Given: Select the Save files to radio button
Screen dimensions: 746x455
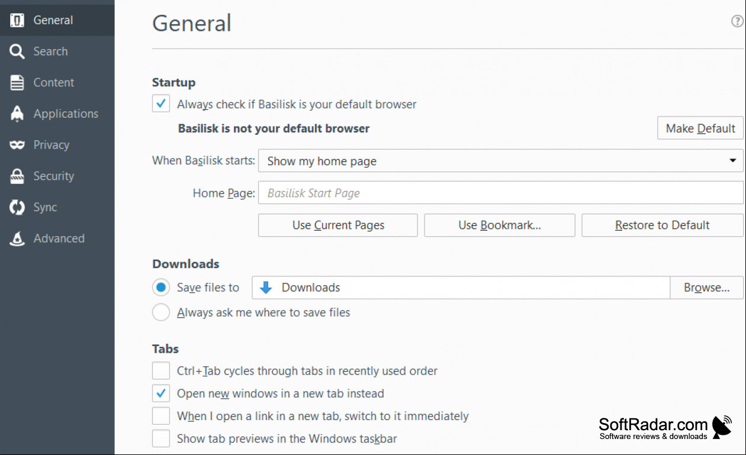Looking at the screenshot, I should pos(161,288).
